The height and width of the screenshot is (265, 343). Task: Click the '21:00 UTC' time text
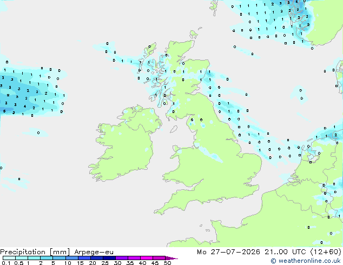pos(285,252)
